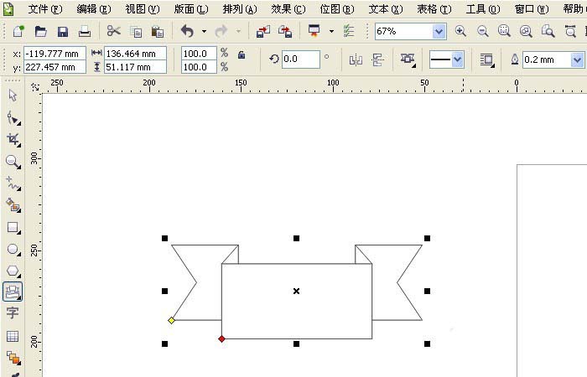Click the red diamond shape glyph
This screenshot has width=587, height=377.
pos(221,338)
